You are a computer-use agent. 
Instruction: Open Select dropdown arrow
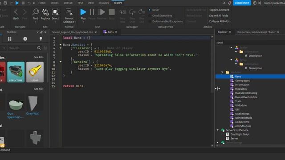[55, 22]
